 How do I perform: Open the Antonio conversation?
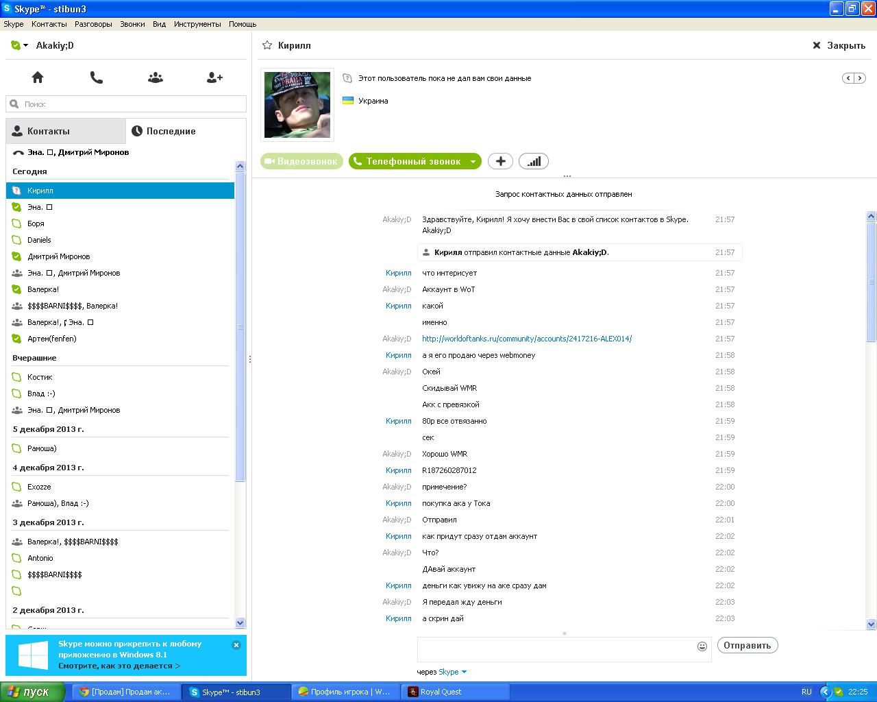pos(120,558)
